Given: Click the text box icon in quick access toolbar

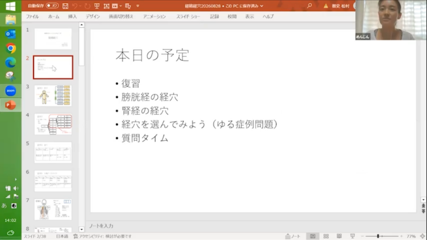Looking at the screenshot, I should click(106, 6).
